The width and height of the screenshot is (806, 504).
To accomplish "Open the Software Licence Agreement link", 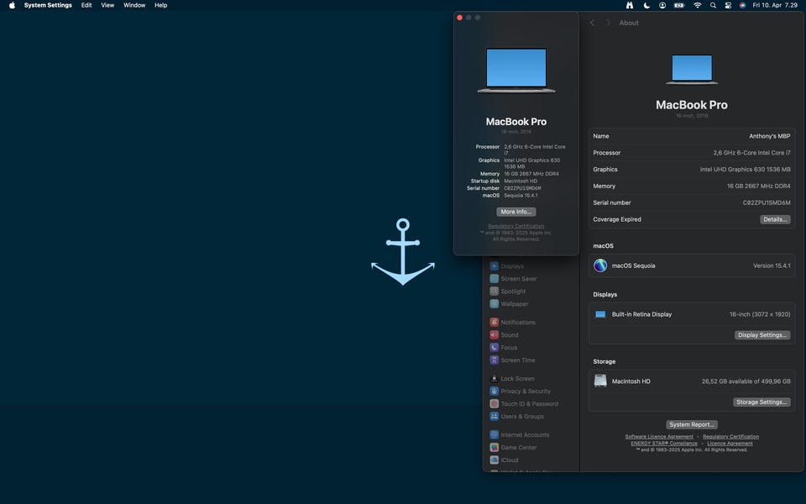I will 659,437.
